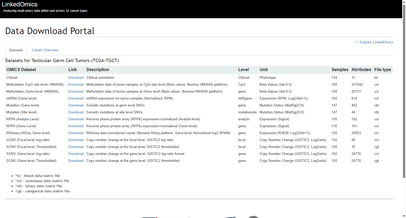Select the 'Analyzing multi-omics data' tagline
The image size is (406, 218).
pos(45,11)
